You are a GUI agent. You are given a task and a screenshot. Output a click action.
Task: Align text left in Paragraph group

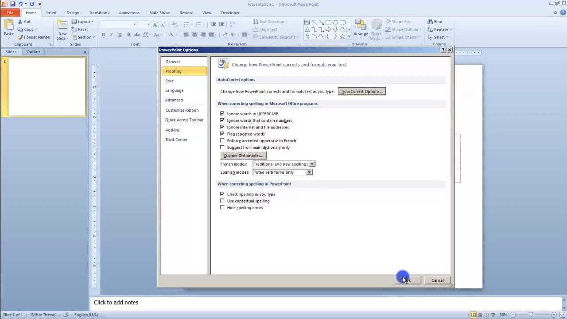(x=186, y=35)
